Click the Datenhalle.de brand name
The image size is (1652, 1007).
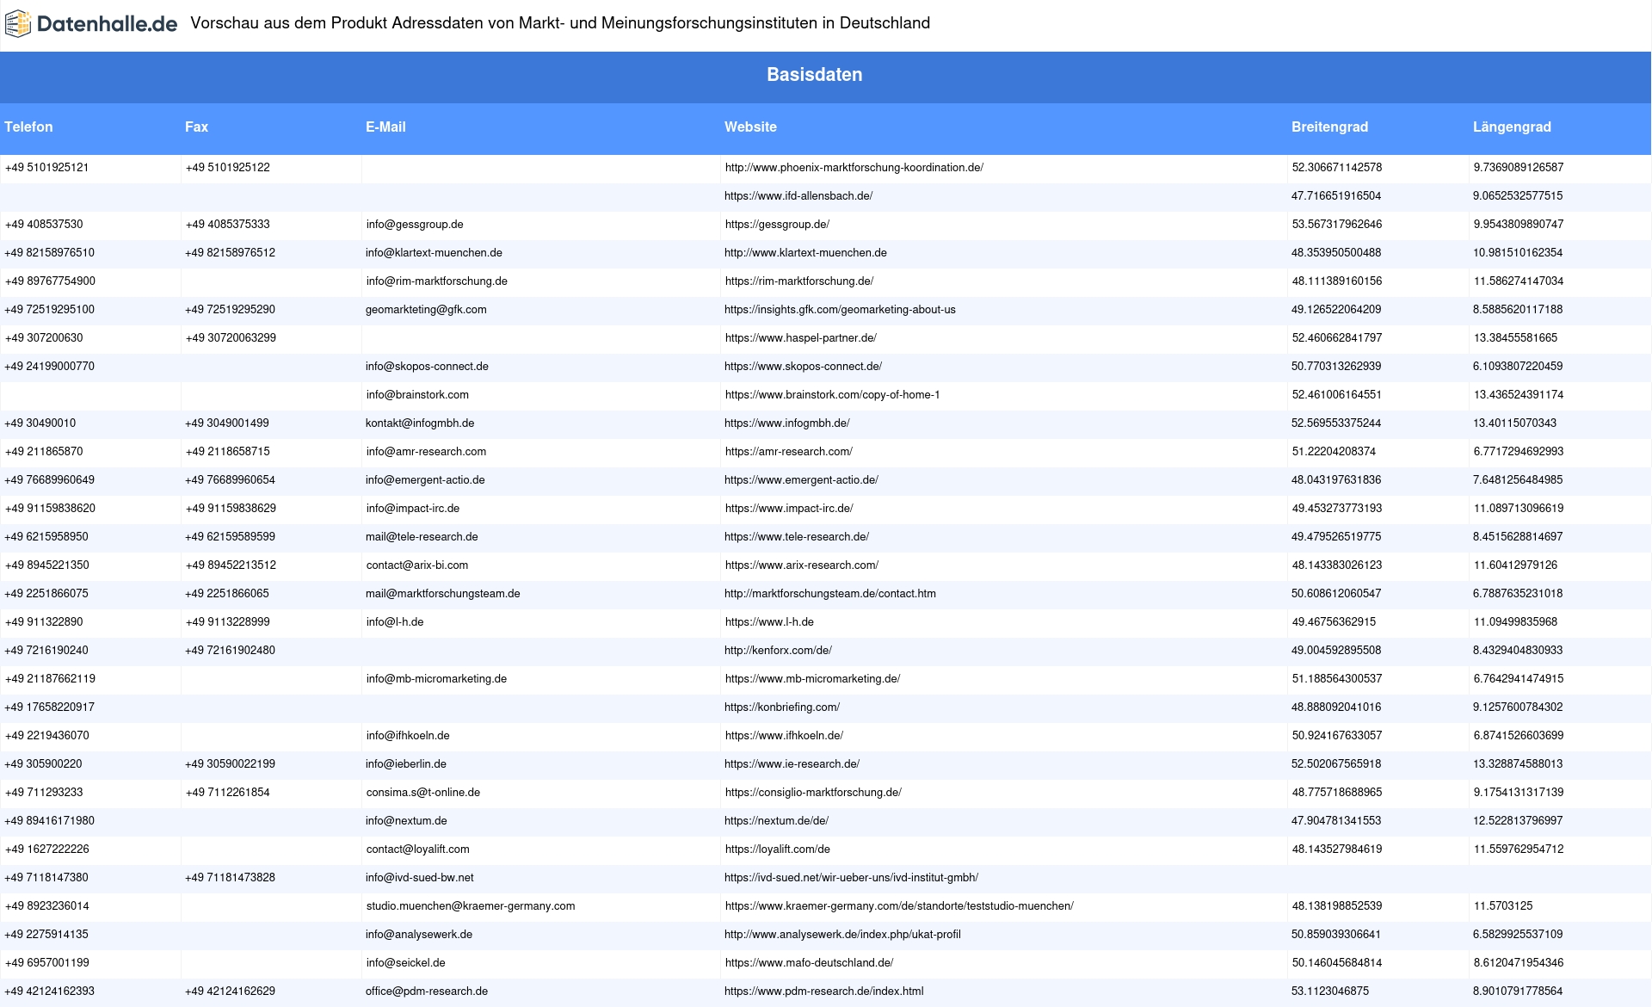(107, 24)
